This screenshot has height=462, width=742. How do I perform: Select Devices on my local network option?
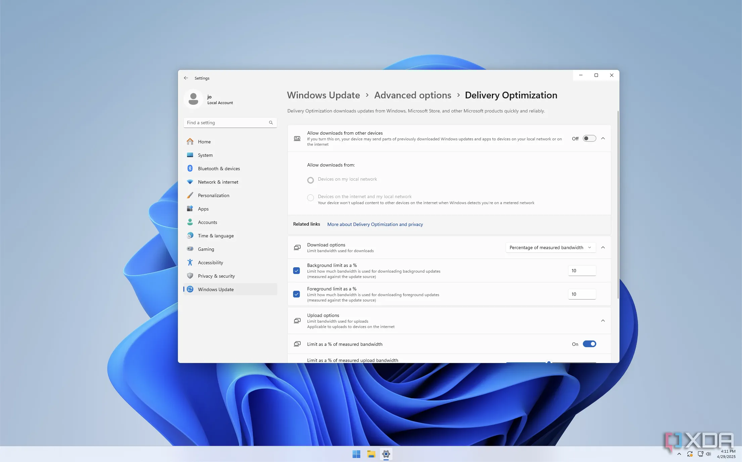[310, 180]
